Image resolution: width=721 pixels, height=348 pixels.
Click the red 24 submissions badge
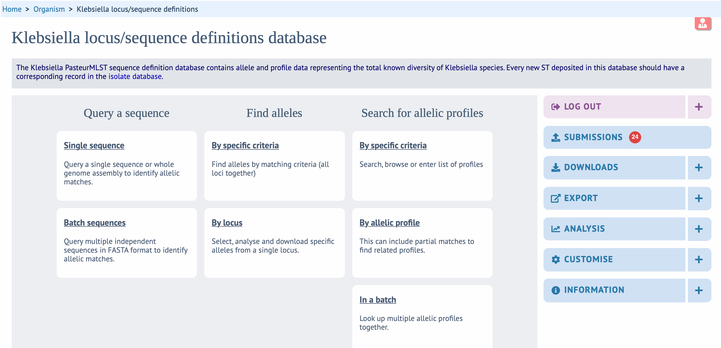635,137
